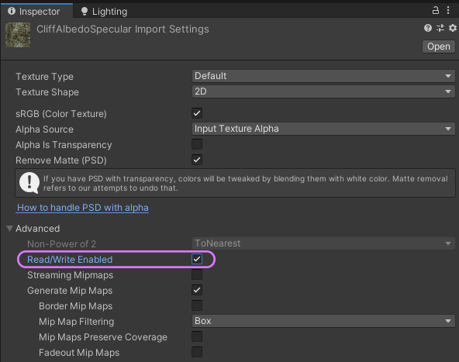The image size is (459, 362).
Task: Open How to handle PSD with alpha link
Action: click(x=82, y=208)
